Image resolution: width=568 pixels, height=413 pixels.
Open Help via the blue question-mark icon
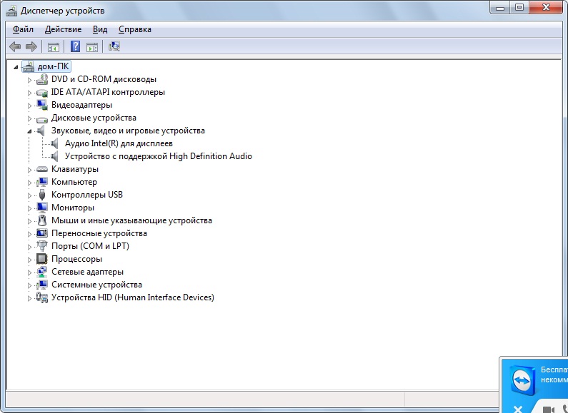click(75, 46)
